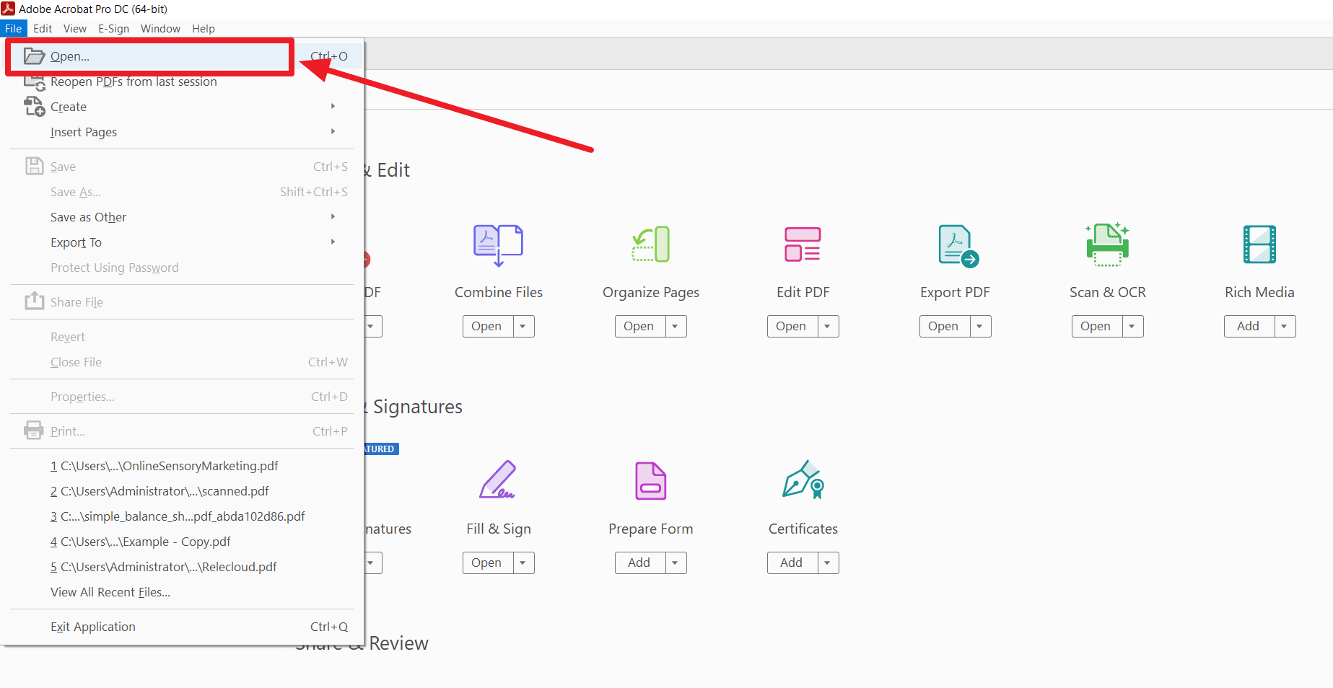Click the Create menu item icon

pyautogui.click(x=34, y=106)
